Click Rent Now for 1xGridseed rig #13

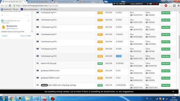coord(166,27)
